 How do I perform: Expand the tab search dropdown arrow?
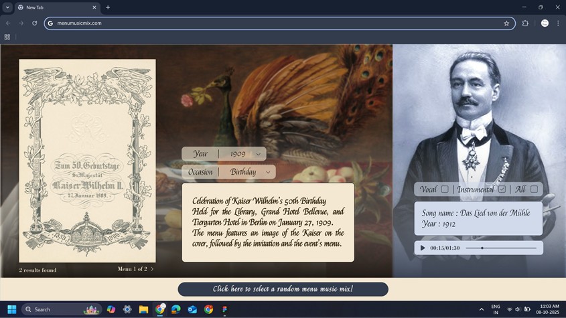click(7, 7)
